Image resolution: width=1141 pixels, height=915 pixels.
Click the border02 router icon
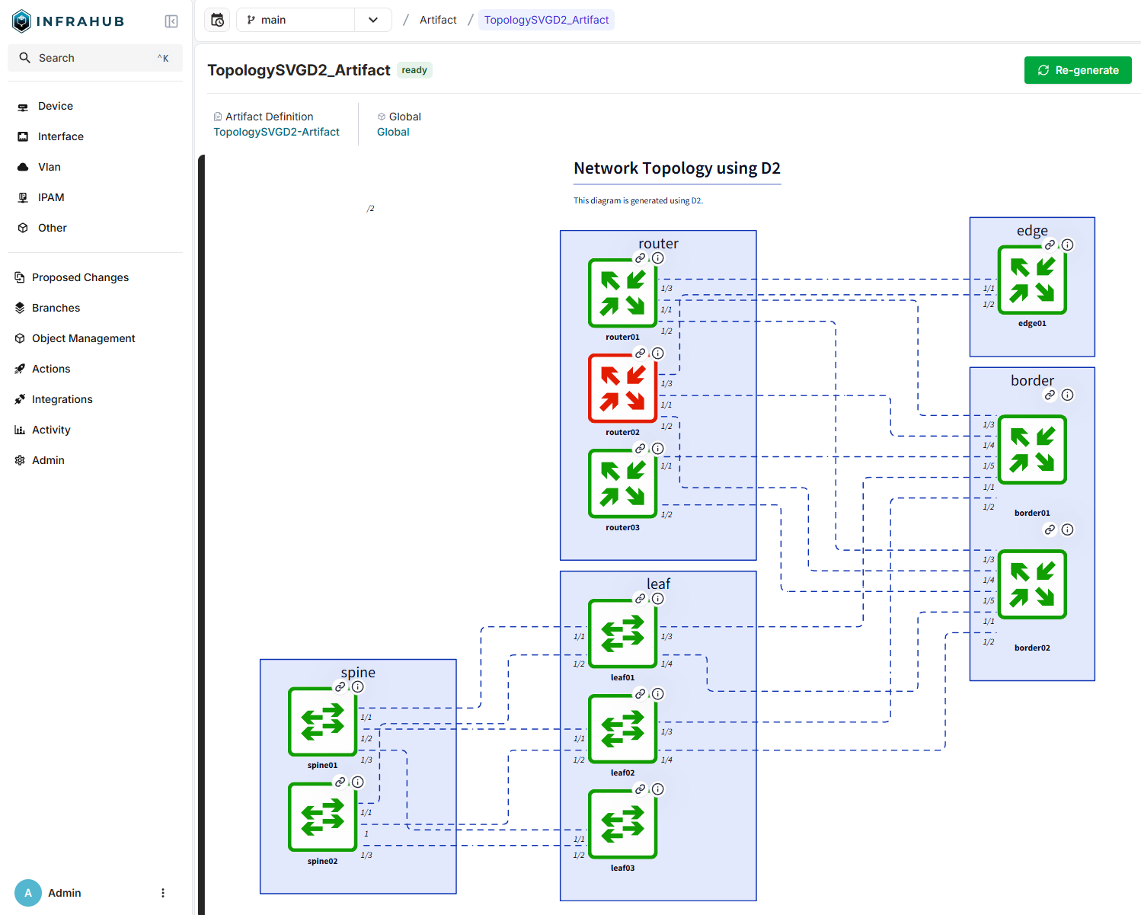1032,584
